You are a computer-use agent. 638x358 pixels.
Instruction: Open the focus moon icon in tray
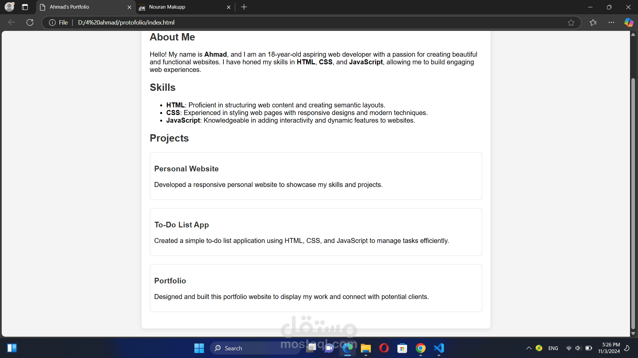tap(627, 348)
